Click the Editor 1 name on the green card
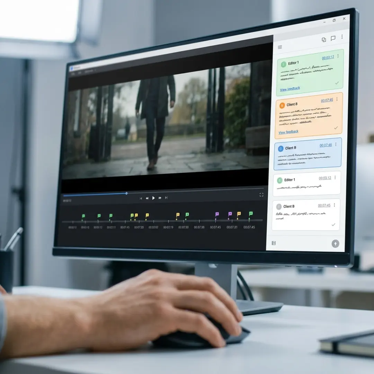Viewport: 374px width, 374px height. [293, 63]
